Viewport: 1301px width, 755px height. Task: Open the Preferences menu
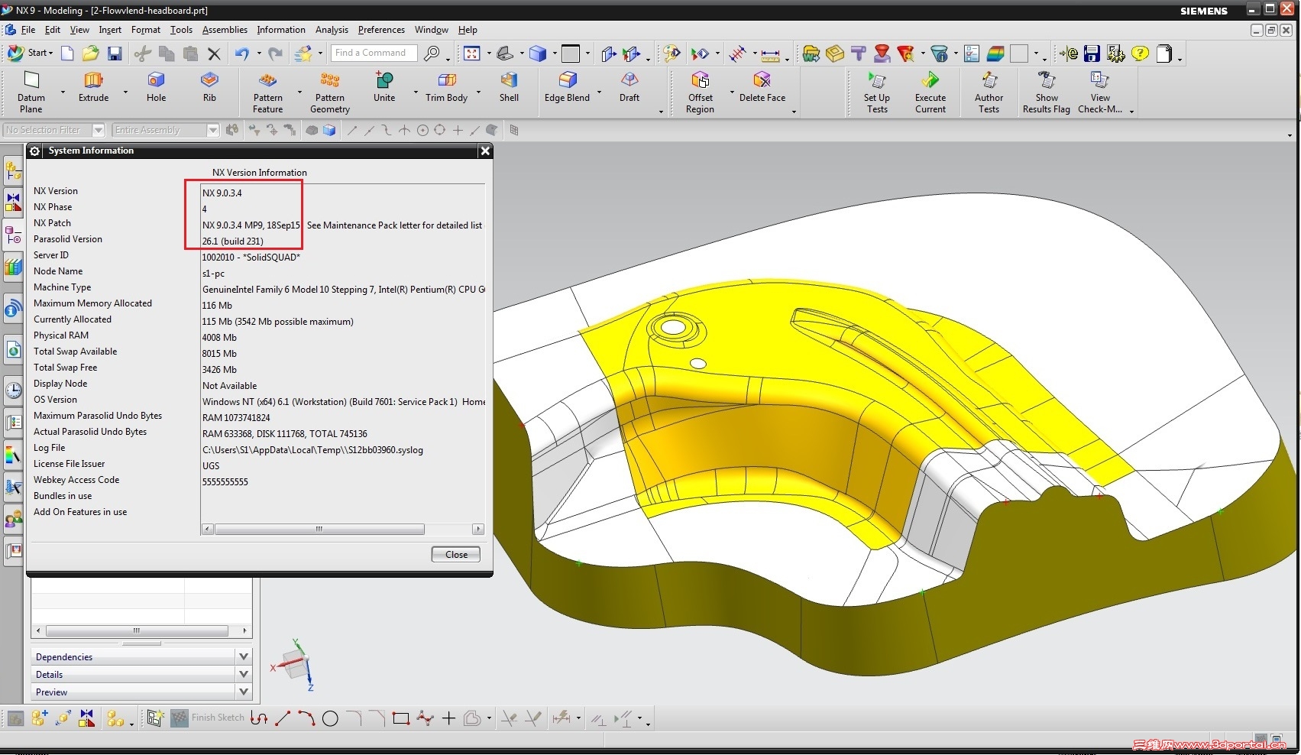pyautogui.click(x=381, y=30)
